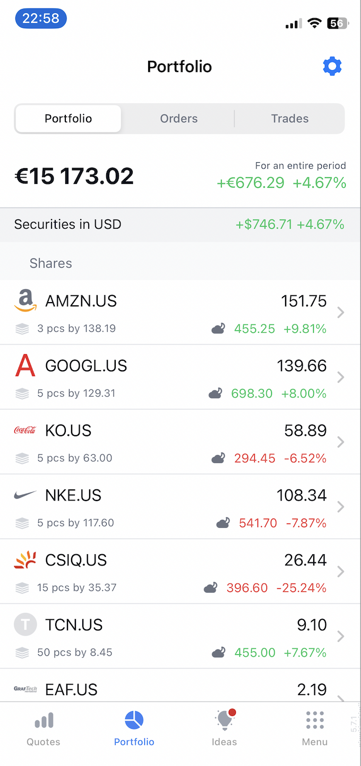Image resolution: width=361 pixels, height=766 pixels.
Task: Tap the 'For an entire period' label
Action: click(300, 166)
